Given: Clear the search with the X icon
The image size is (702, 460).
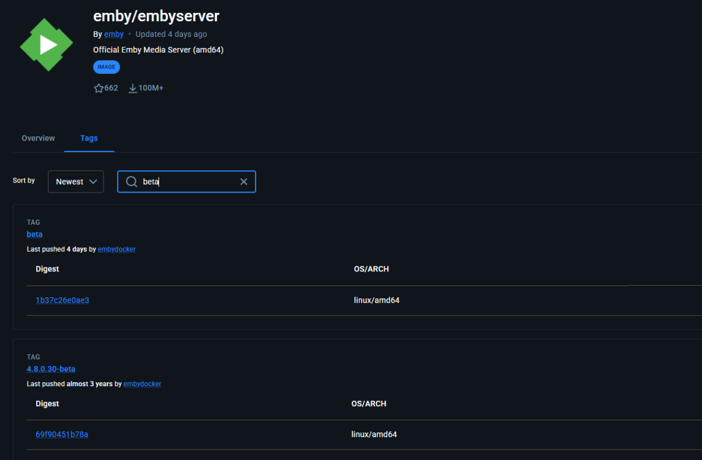Looking at the screenshot, I should pos(244,182).
